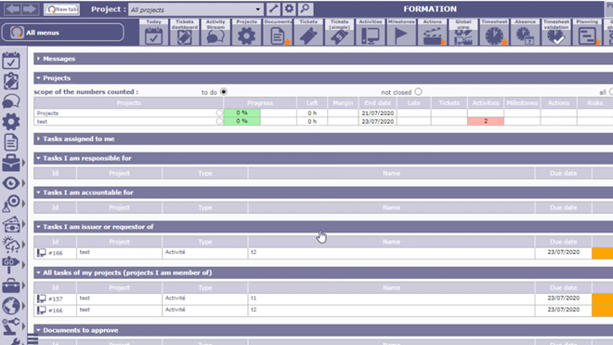Select the 'to do' scope radio button
The height and width of the screenshot is (345, 613).
pyautogui.click(x=224, y=92)
